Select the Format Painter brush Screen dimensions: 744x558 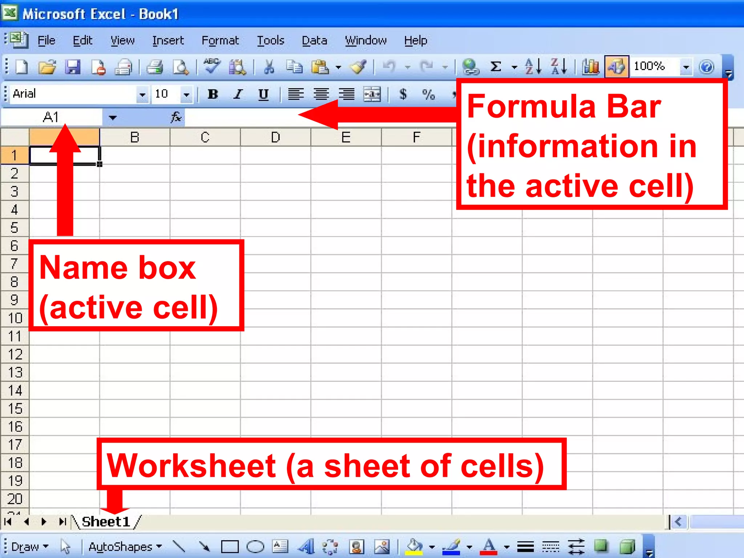pyautogui.click(x=358, y=67)
